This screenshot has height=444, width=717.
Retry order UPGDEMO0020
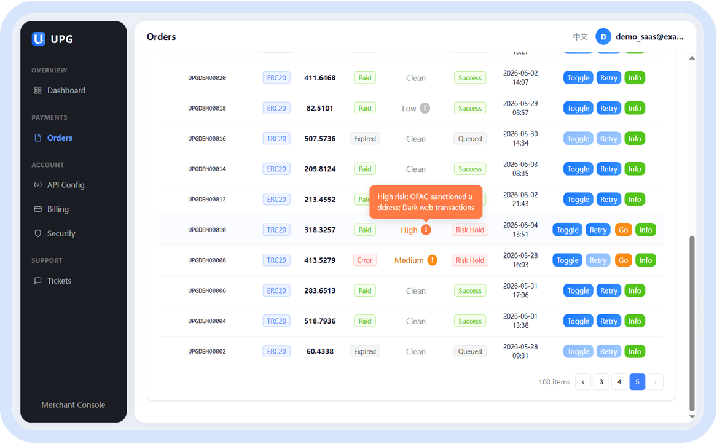click(x=609, y=78)
